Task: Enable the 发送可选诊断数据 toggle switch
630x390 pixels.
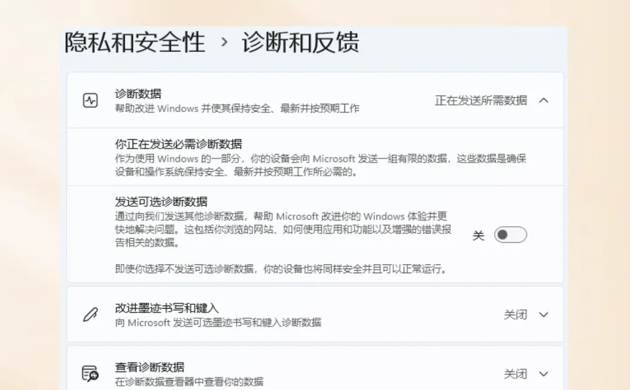Action: (x=510, y=234)
